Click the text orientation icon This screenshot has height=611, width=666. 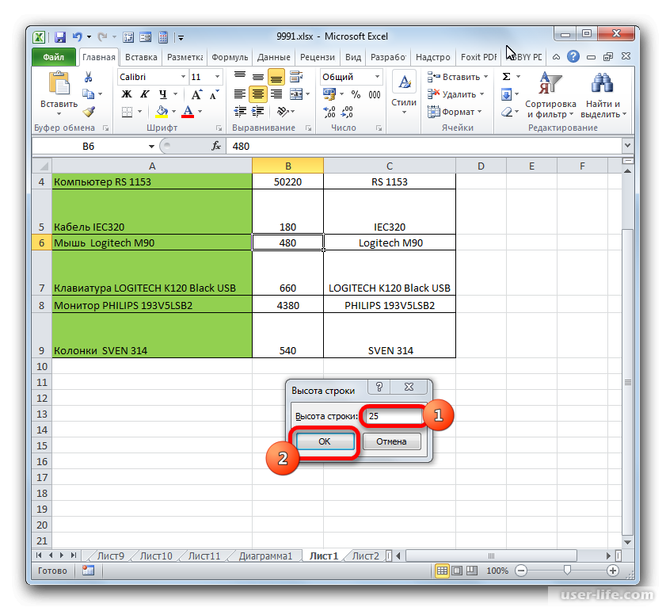coord(283,112)
